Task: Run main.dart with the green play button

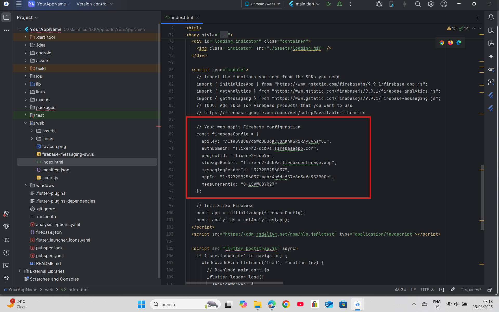Action: click(x=329, y=4)
